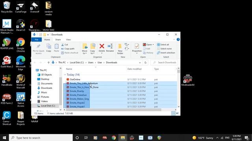The width and height of the screenshot is (252, 141).
Task: Click Cut in Clipboard group
Action: (65, 45)
